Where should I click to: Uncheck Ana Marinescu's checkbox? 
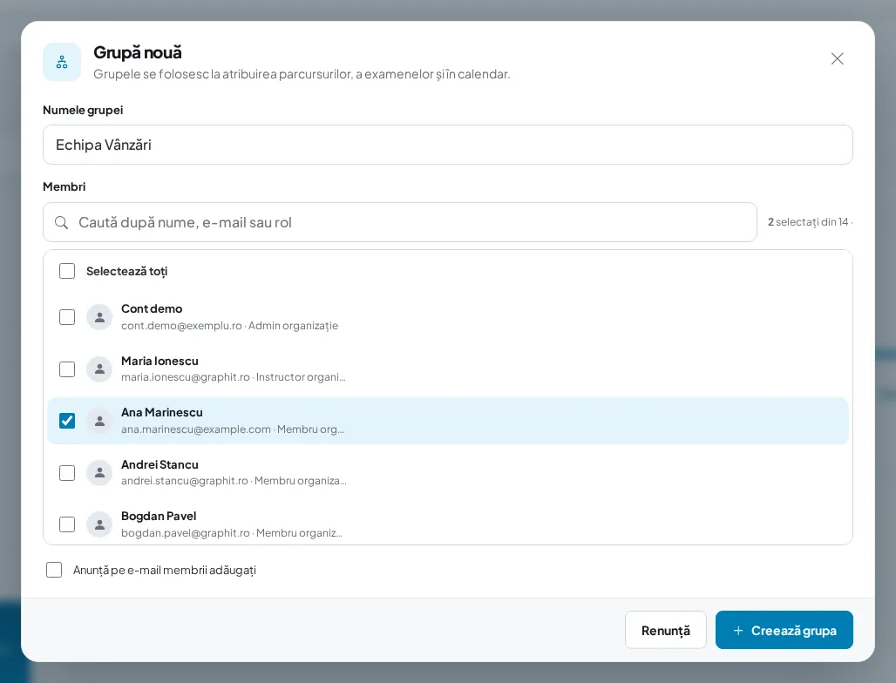[x=67, y=421]
